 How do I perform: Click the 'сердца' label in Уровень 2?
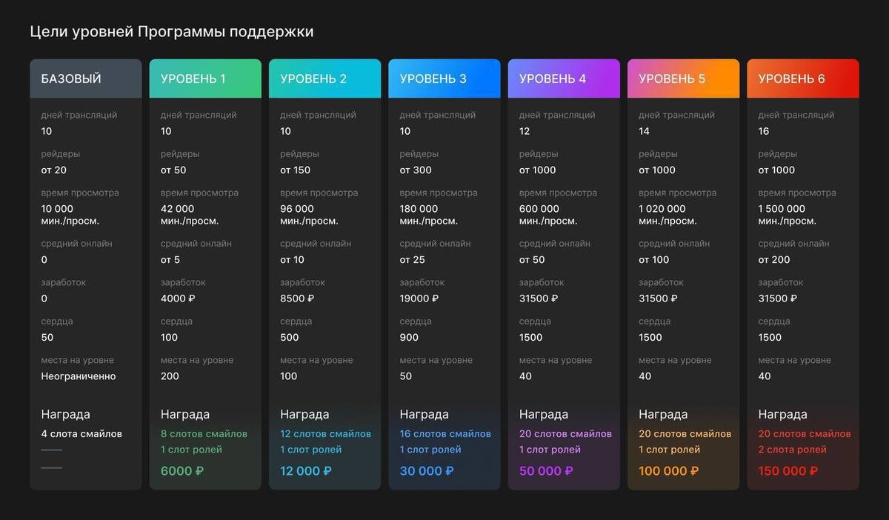tap(296, 321)
